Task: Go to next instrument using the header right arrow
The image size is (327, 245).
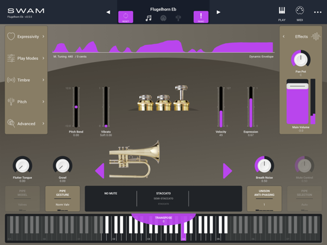Action: tap(219, 12)
